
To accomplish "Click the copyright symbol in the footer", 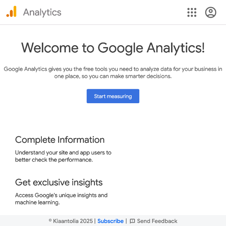I will tap(50, 221).
